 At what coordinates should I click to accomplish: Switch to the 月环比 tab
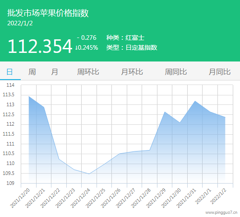tap(132, 72)
